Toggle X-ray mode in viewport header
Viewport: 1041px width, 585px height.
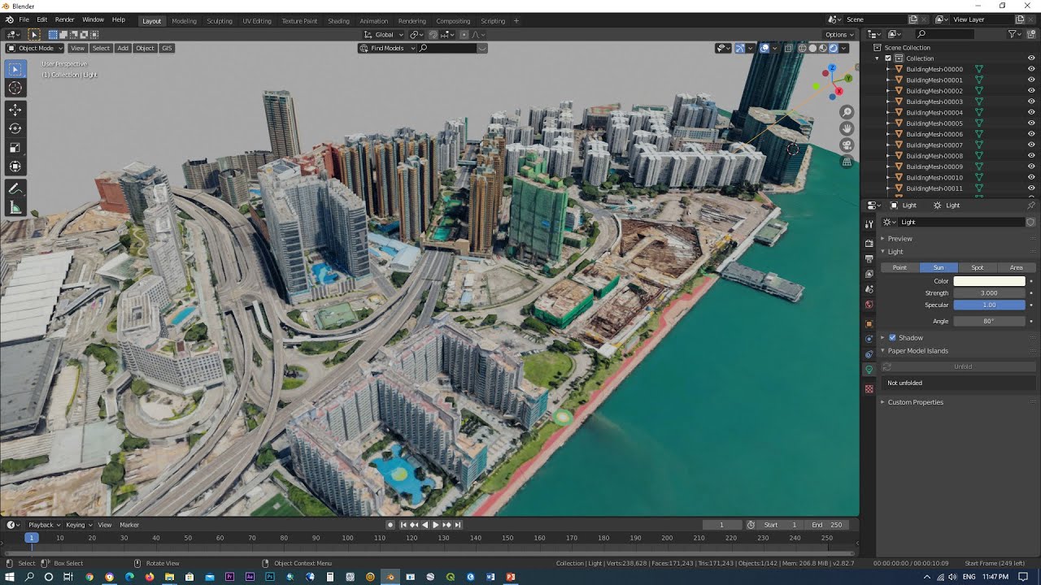[x=790, y=48]
